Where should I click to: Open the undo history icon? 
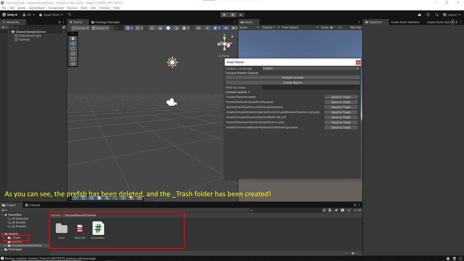tap(428, 15)
